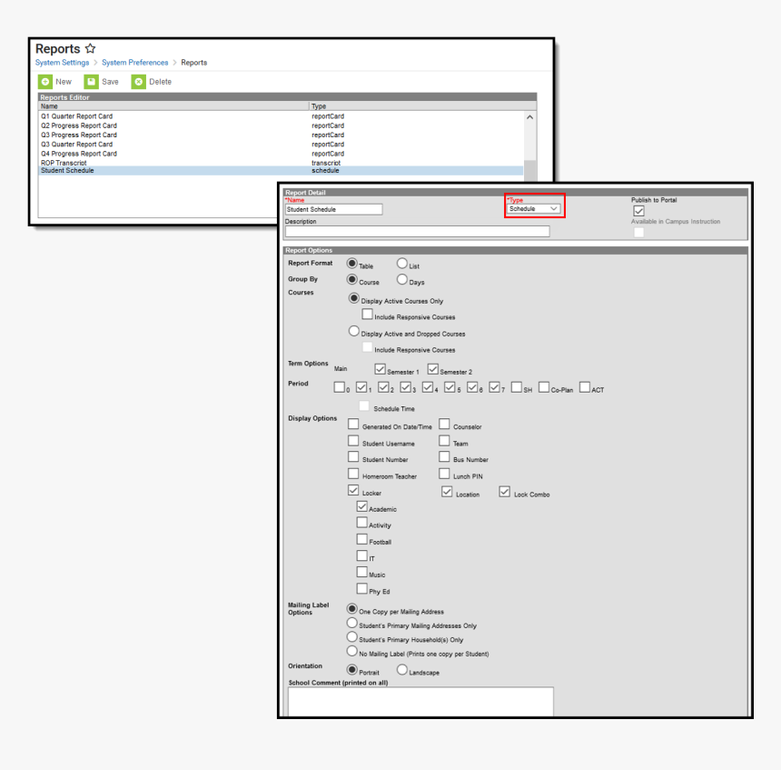Group by Course radio button
The width and height of the screenshot is (781, 770).
tap(352, 279)
